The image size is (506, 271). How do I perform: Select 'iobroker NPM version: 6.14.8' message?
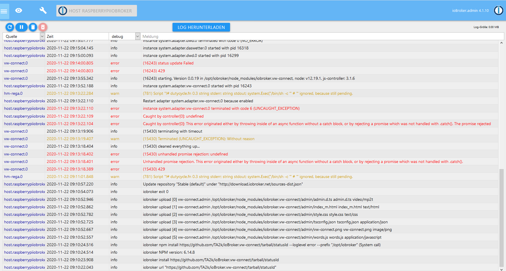coord(169,252)
